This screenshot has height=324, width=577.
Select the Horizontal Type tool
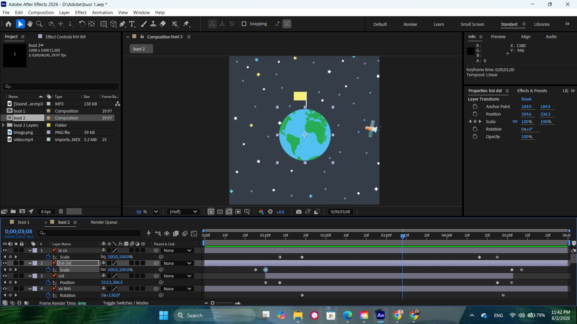pyautogui.click(x=132, y=24)
